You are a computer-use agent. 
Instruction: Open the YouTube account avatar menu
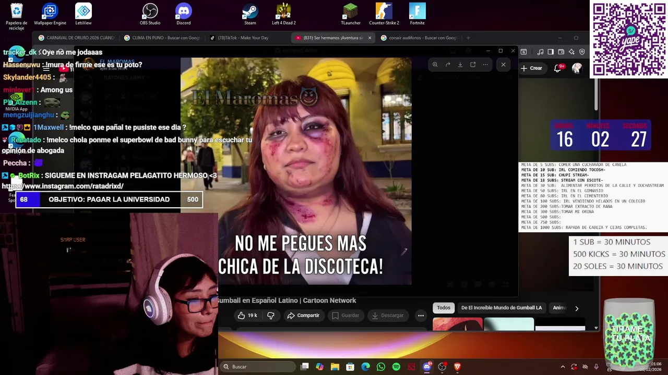coord(577,68)
